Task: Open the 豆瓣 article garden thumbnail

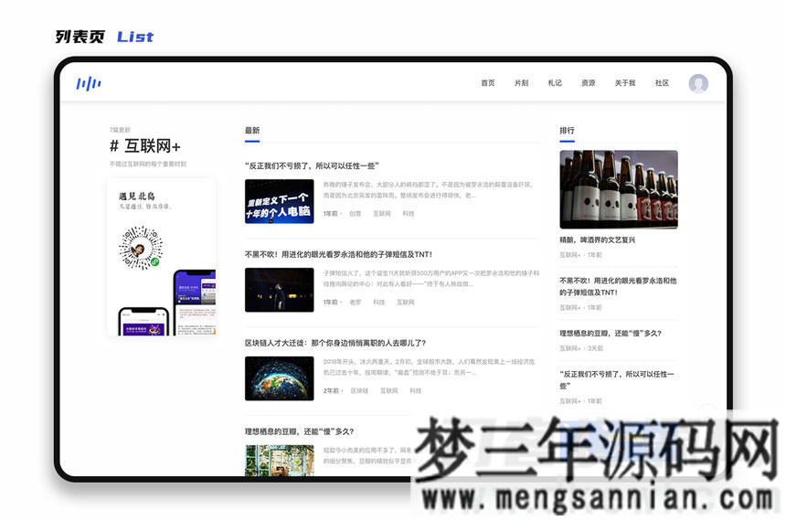Action: pyautogui.click(x=279, y=461)
